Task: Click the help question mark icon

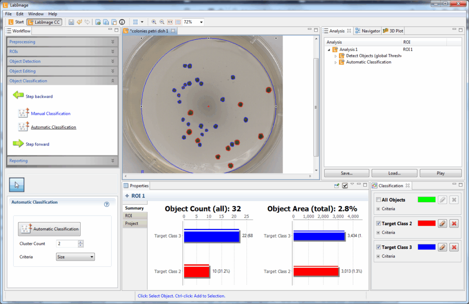Action: point(107,204)
